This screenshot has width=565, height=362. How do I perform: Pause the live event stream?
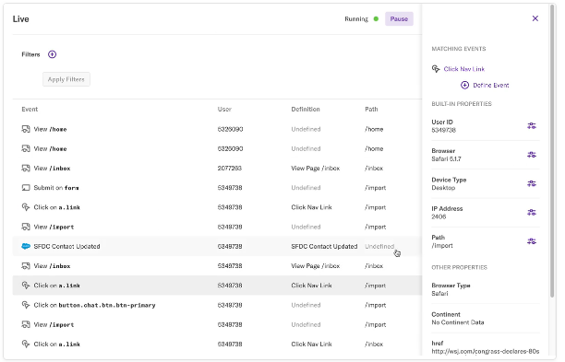399,19
